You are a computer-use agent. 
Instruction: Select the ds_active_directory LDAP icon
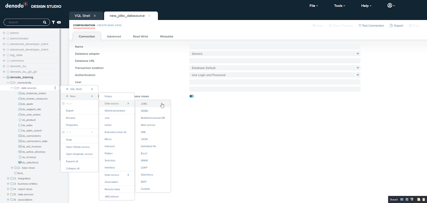click(20, 152)
